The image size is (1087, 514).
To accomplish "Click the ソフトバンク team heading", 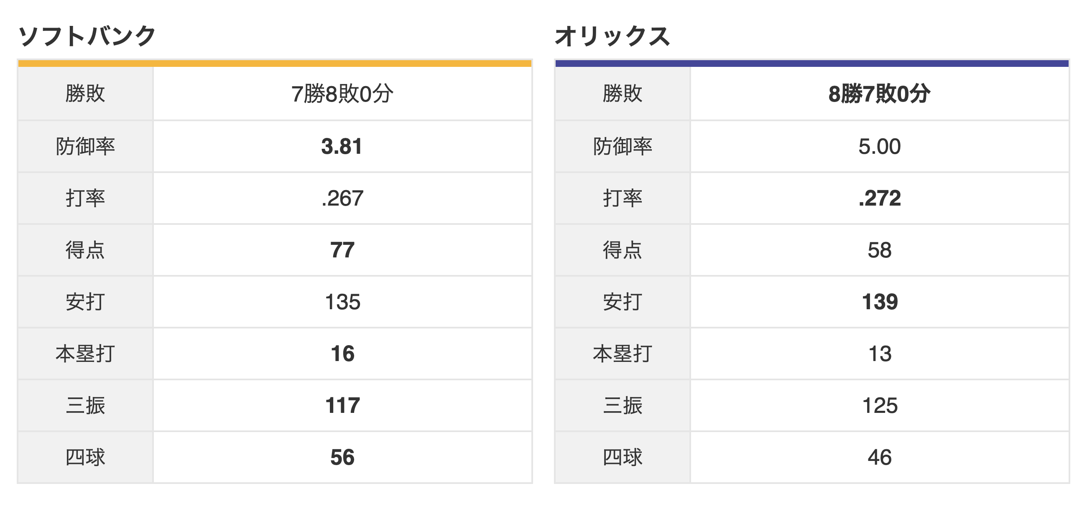I will (87, 36).
